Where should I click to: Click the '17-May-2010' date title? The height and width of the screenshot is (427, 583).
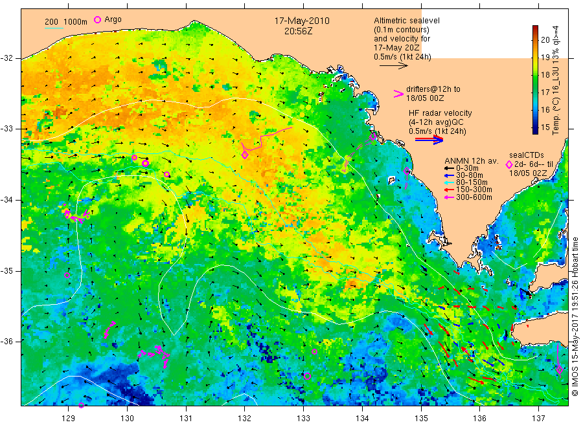301,21
